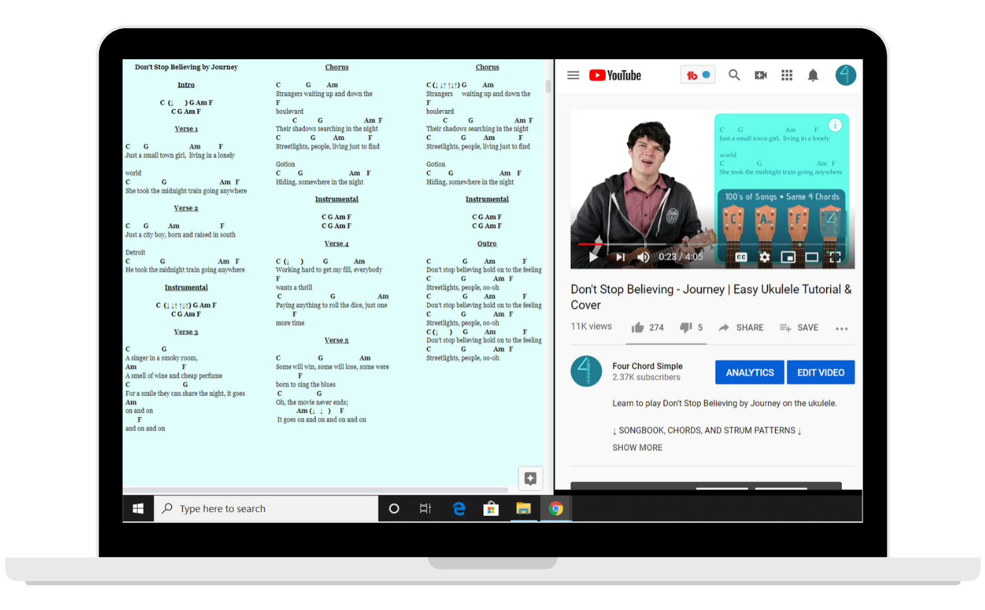Click 'Oh, the movie never ends' lyric
This screenshot has height=610, width=985.
312,402
